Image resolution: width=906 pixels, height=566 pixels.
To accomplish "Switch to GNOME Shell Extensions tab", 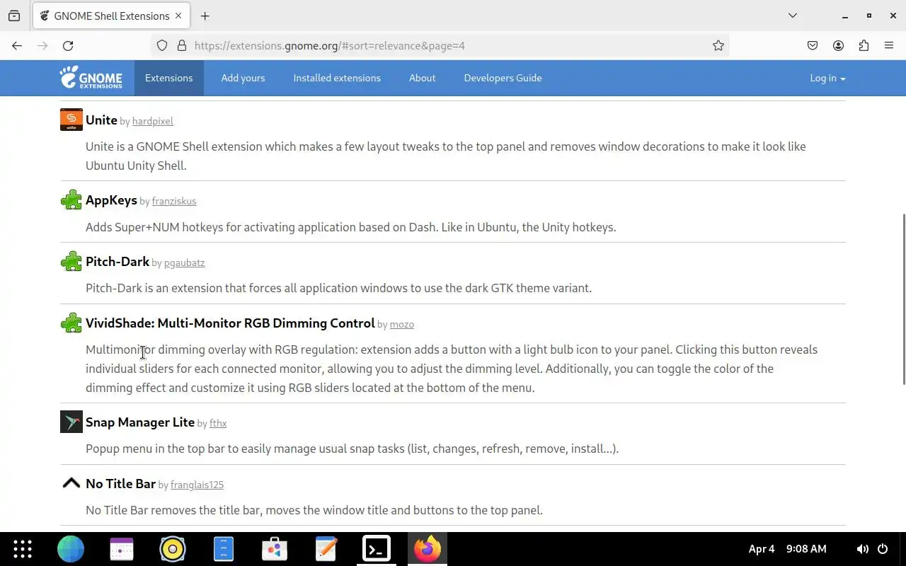I will tap(112, 16).
